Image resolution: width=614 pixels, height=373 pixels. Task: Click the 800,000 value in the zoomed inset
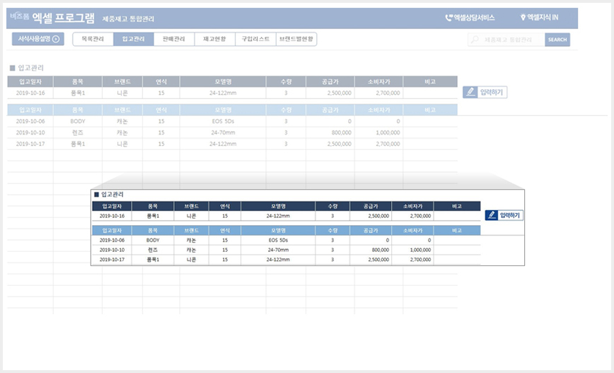pos(371,250)
